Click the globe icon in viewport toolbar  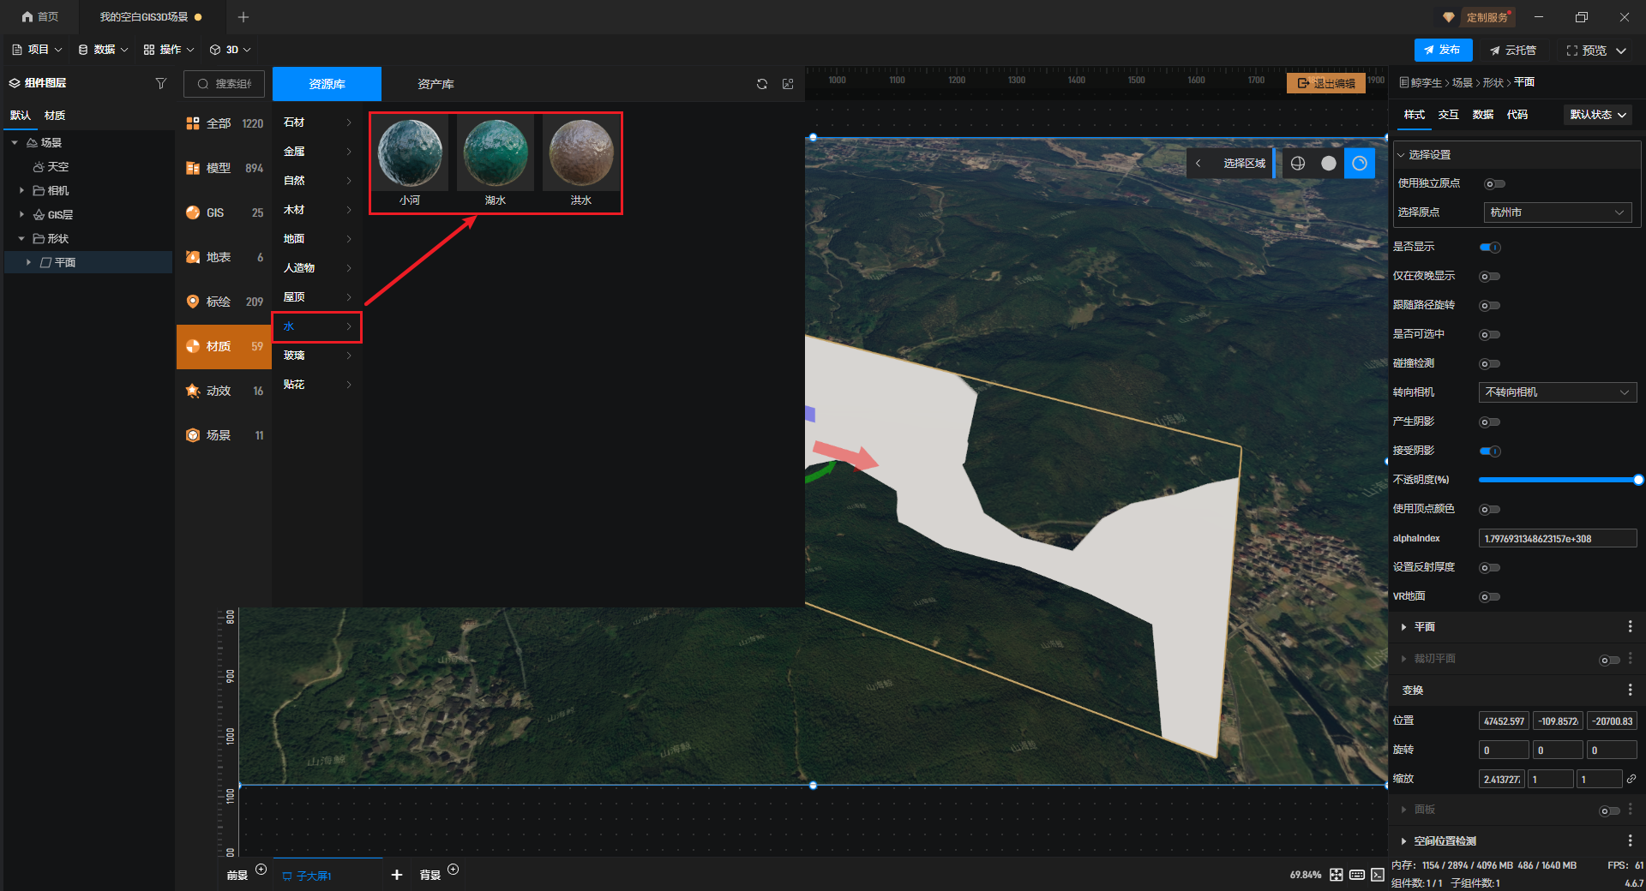click(x=1298, y=164)
